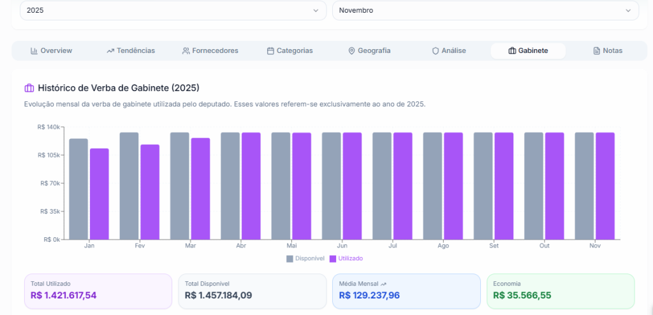Click the Categorias calendar icon
Screen dimensions: 653x315
pyautogui.click(x=270, y=51)
